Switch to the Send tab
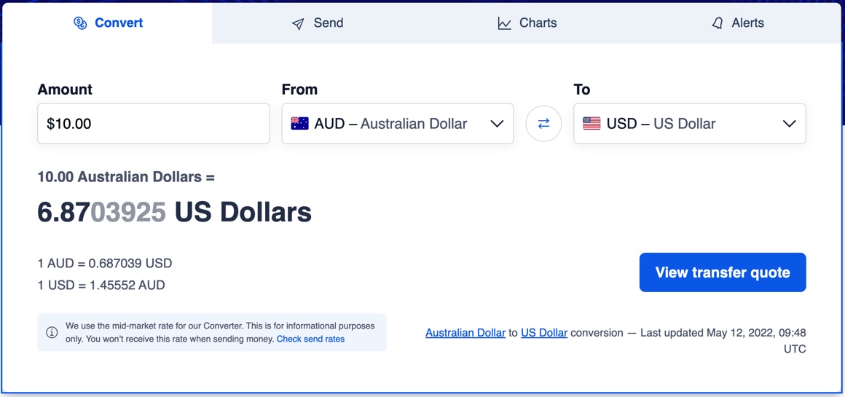 (318, 23)
